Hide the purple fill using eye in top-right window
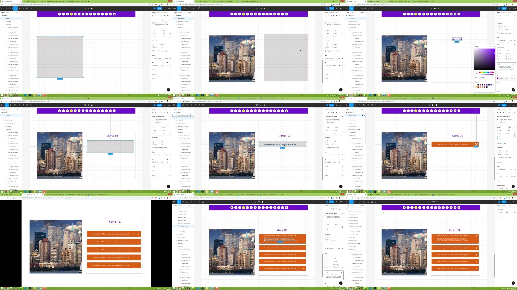Screen dimensions: 517x290 512,78
